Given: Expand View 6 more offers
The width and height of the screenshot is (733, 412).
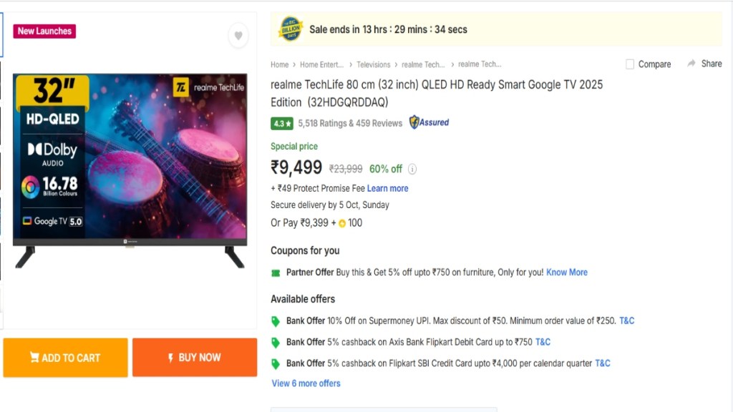Looking at the screenshot, I should pos(306,383).
